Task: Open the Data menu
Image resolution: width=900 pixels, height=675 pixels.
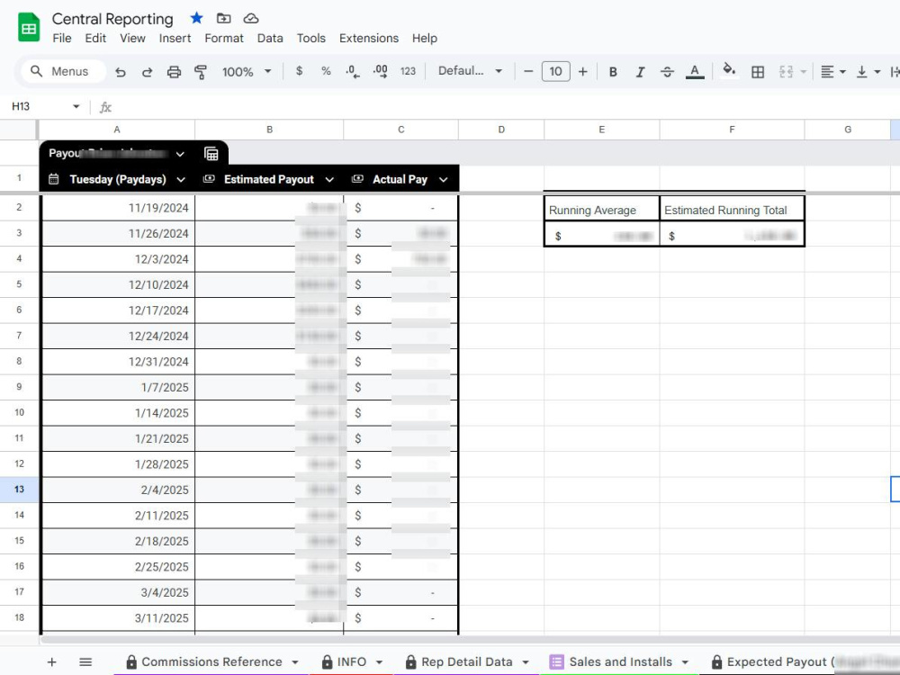Action: point(270,39)
